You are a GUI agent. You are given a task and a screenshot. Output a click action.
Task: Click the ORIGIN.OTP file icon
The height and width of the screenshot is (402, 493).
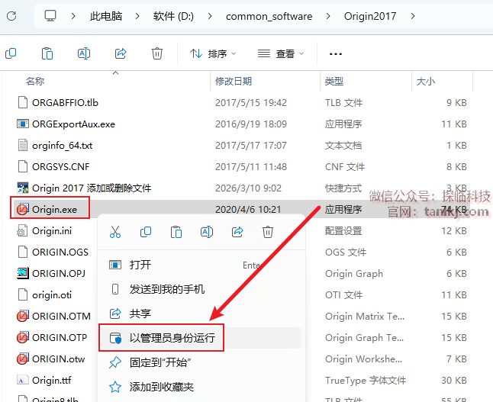click(x=23, y=337)
